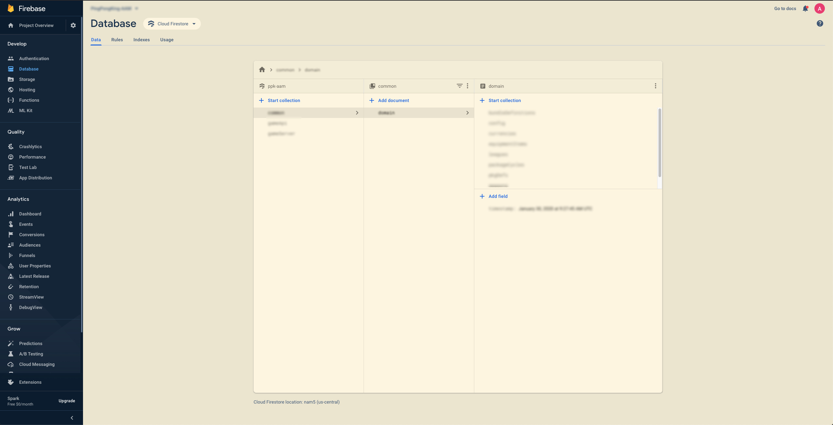Go to Firestore root home icon
The width and height of the screenshot is (833, 425).
[262, 70]
